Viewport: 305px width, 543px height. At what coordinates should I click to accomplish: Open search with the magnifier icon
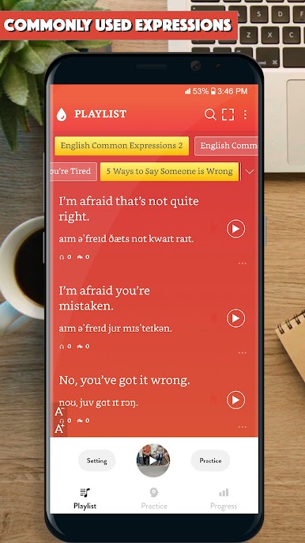click(x=210, y=114)
